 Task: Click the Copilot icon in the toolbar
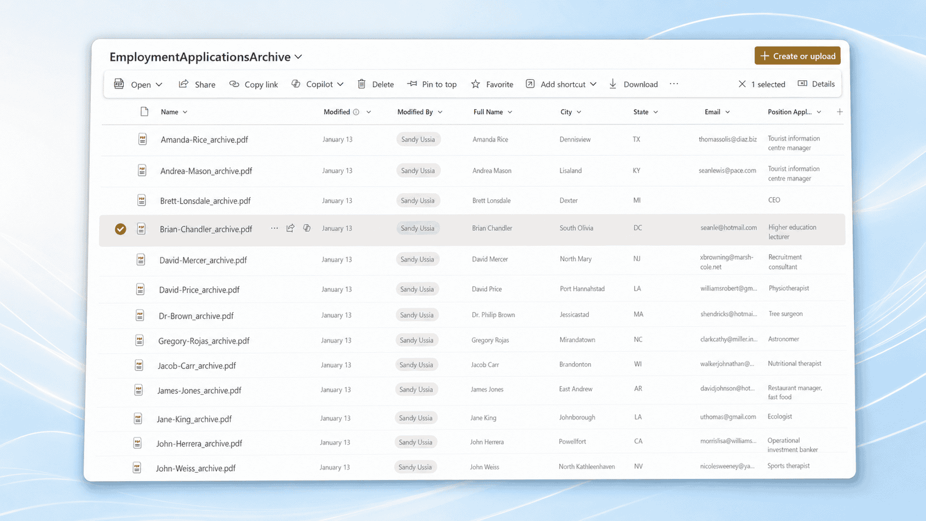pos(296,84)
